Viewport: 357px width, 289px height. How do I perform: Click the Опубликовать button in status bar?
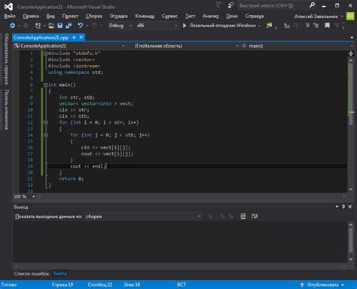(323, 284)
